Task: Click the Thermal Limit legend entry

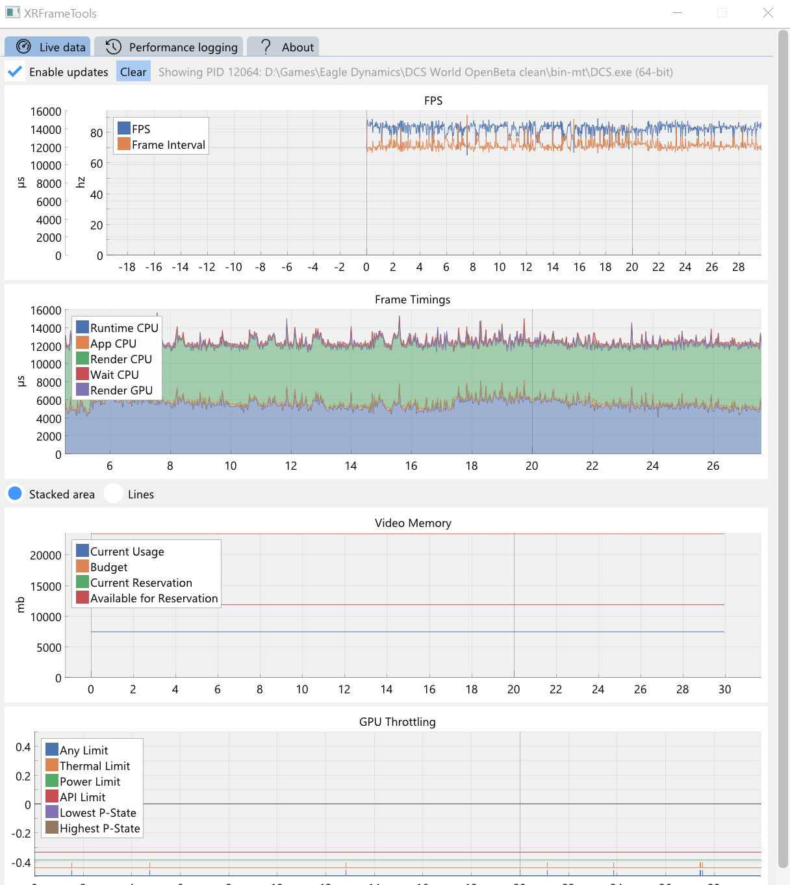Action: coord(88,766)
